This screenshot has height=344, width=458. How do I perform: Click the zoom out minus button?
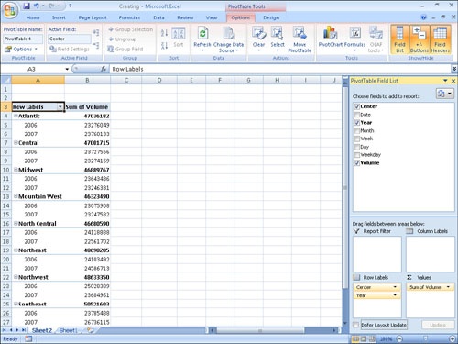coord(399,338)
